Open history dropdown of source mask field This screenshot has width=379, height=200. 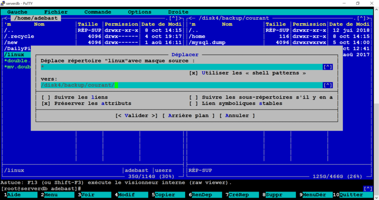(328, 67)
